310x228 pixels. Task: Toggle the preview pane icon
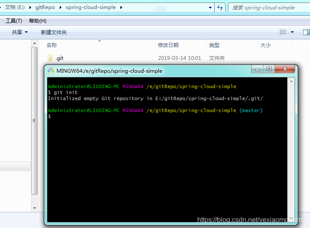click(306, 32)
